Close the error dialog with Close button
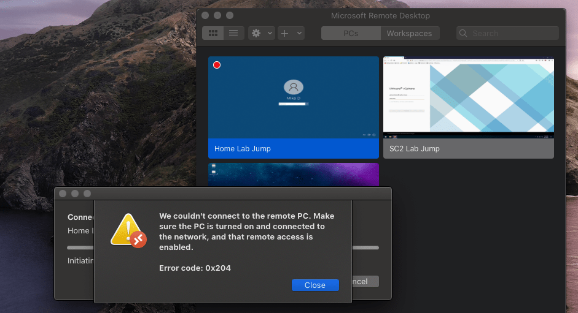578x313 pixels. 315,285
